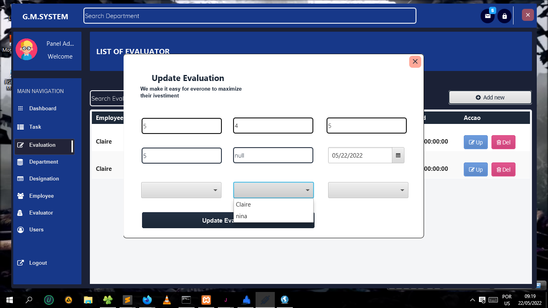Click the admin avatar picture in the sidebar
The image size is (548, 308).
[26, 50]
